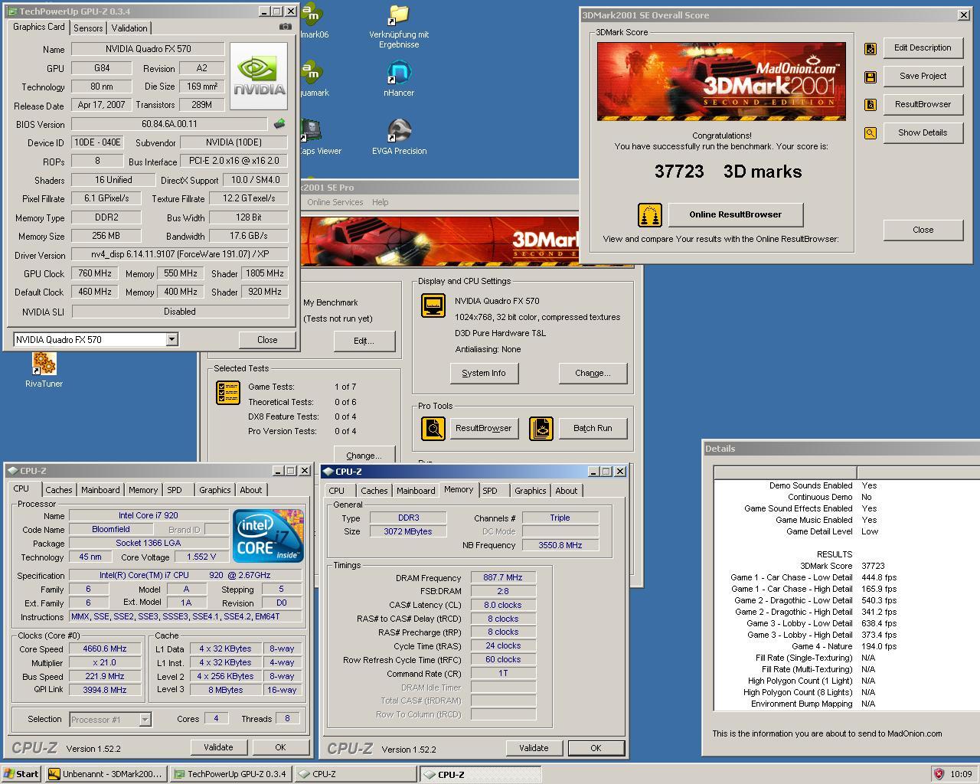
Task: Click Change button under Display and CPU Settings
Action: tap(593, 374)
